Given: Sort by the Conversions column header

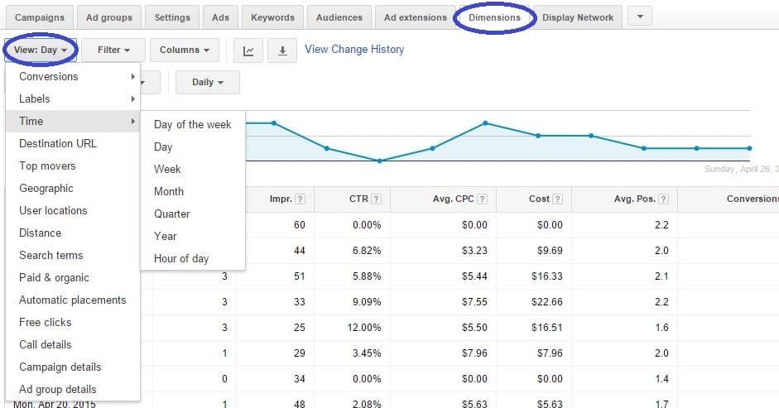Looking at the screenshot, I should (753, 199).
